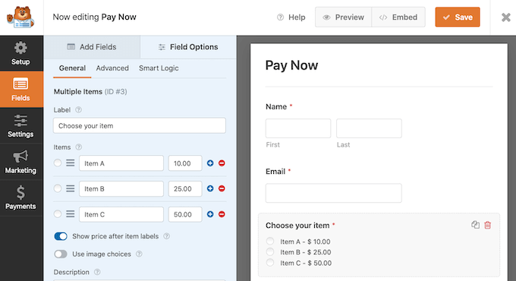Click the Label help question icon
This screenshot has height=281, width=516.
pos(78,109)
